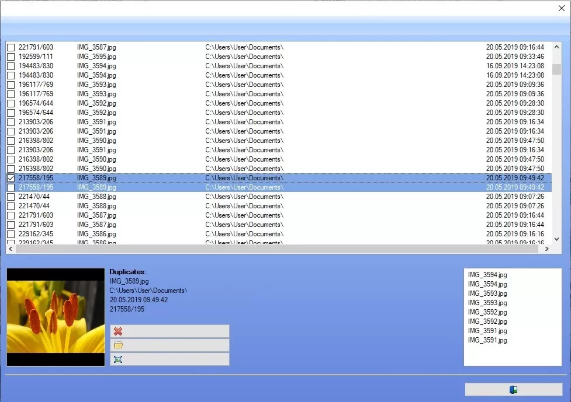571x402 pixels.
Task: Check the checkbox beside IMG_3586.jpg
Action: pos(11,234)
